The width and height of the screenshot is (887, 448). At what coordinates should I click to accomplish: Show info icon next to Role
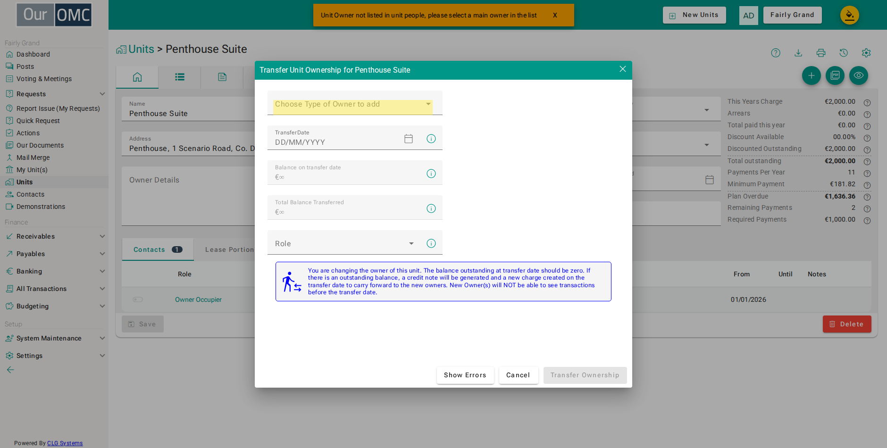click(431, 243)
